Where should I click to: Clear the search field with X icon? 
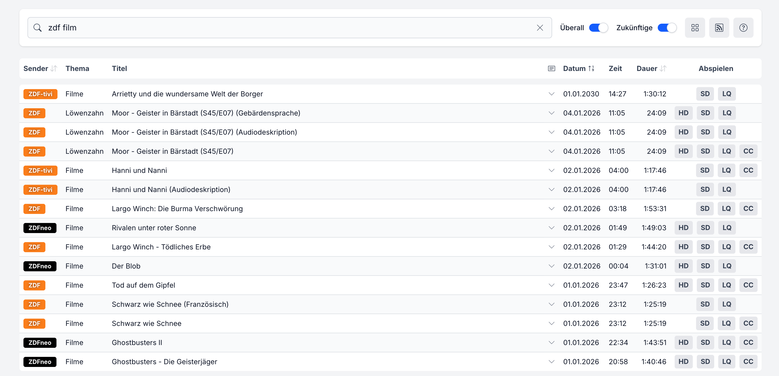[540, 28]
